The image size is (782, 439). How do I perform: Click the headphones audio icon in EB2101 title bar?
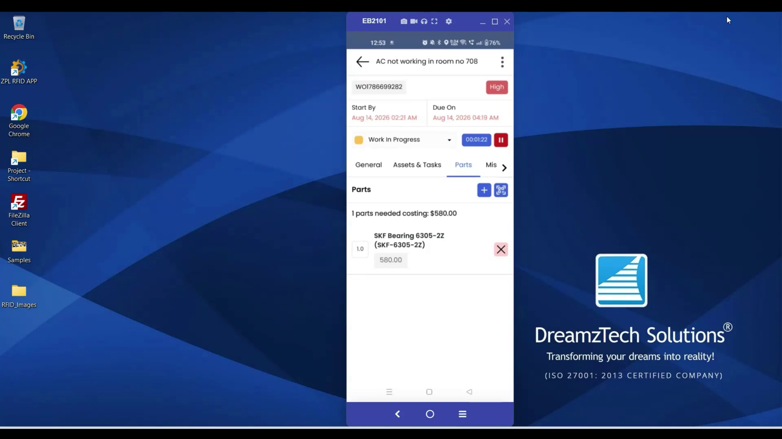click(424, 21)
